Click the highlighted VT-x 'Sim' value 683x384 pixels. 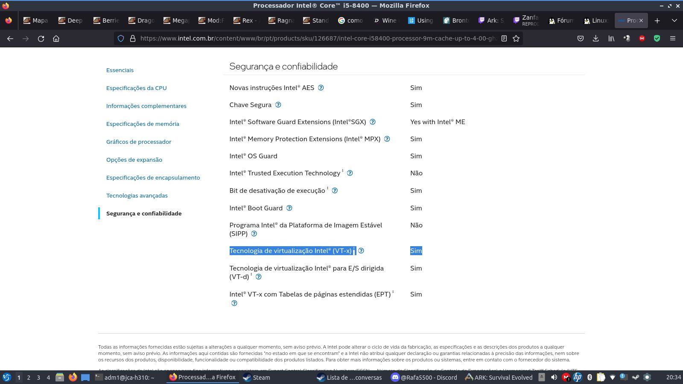tap(416, 250)
